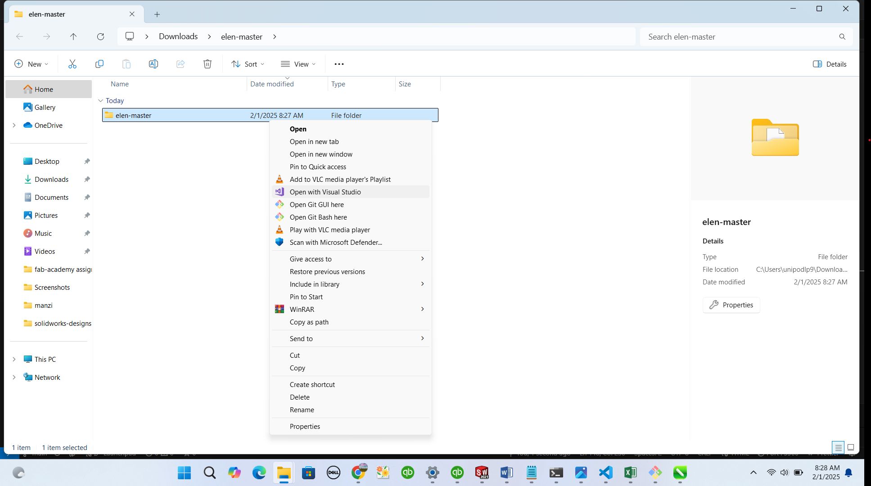The image size is (871, 486).
Task: Expand the Send to submenu
Action: 423,338
